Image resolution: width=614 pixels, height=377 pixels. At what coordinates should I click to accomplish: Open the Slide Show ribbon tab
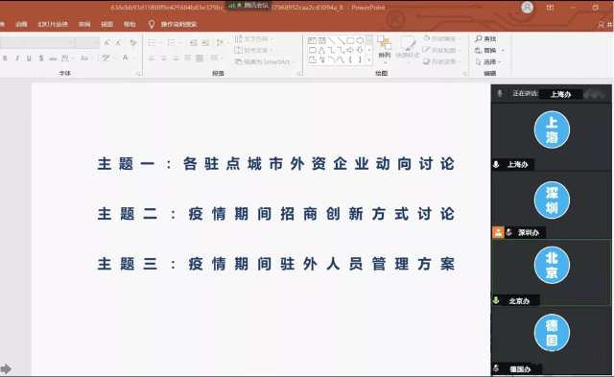pyautogui.click(x=53, y=24)
